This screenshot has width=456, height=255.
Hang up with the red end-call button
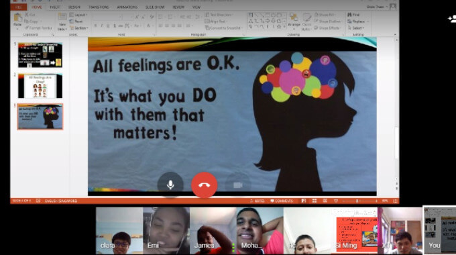pyautogui.click(x=204, y=185)
